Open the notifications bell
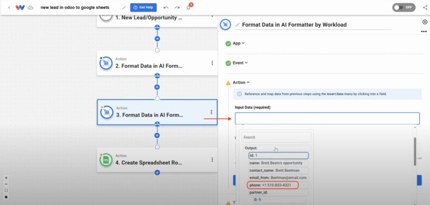This screenshot has width=430, height=205. tap(189, 7)
